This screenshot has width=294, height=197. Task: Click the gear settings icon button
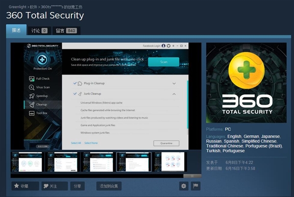pos(184,186)
